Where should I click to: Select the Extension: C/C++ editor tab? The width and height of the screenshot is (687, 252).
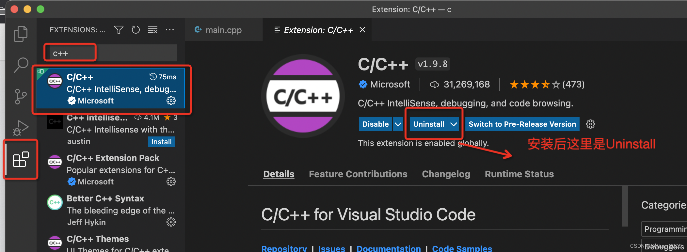(x=317, y=30)
